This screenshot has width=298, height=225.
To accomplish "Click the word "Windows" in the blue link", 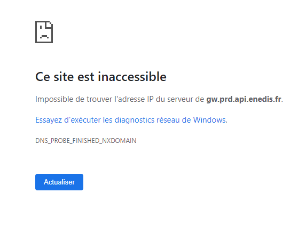I will tap(209, 120).
